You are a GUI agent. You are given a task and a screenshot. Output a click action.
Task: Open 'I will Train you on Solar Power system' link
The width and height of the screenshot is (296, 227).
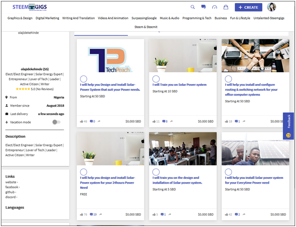(179, 84)
